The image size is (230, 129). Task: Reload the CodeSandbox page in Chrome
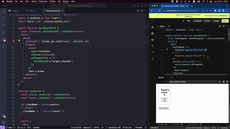point(160,10)
